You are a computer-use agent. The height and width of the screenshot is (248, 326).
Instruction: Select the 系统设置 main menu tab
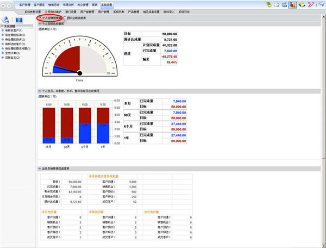tap(106, 5)
